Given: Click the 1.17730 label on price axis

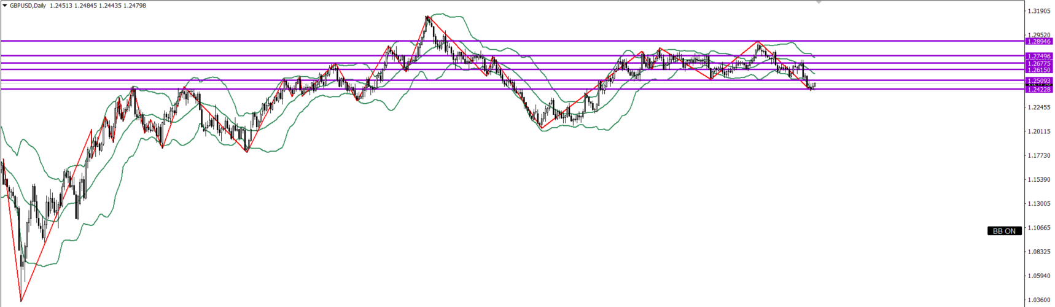Looking at the screenshot, I should (x=1038, y=155).
